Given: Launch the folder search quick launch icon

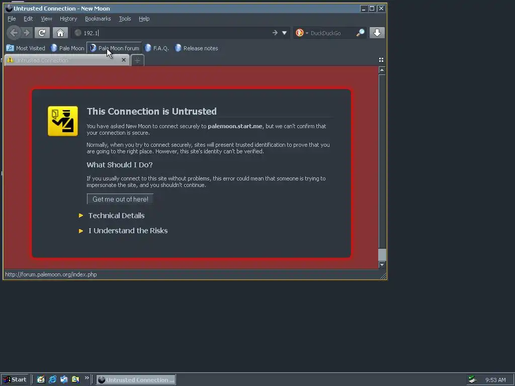Looking at the screenshot, I should point(75,379).
